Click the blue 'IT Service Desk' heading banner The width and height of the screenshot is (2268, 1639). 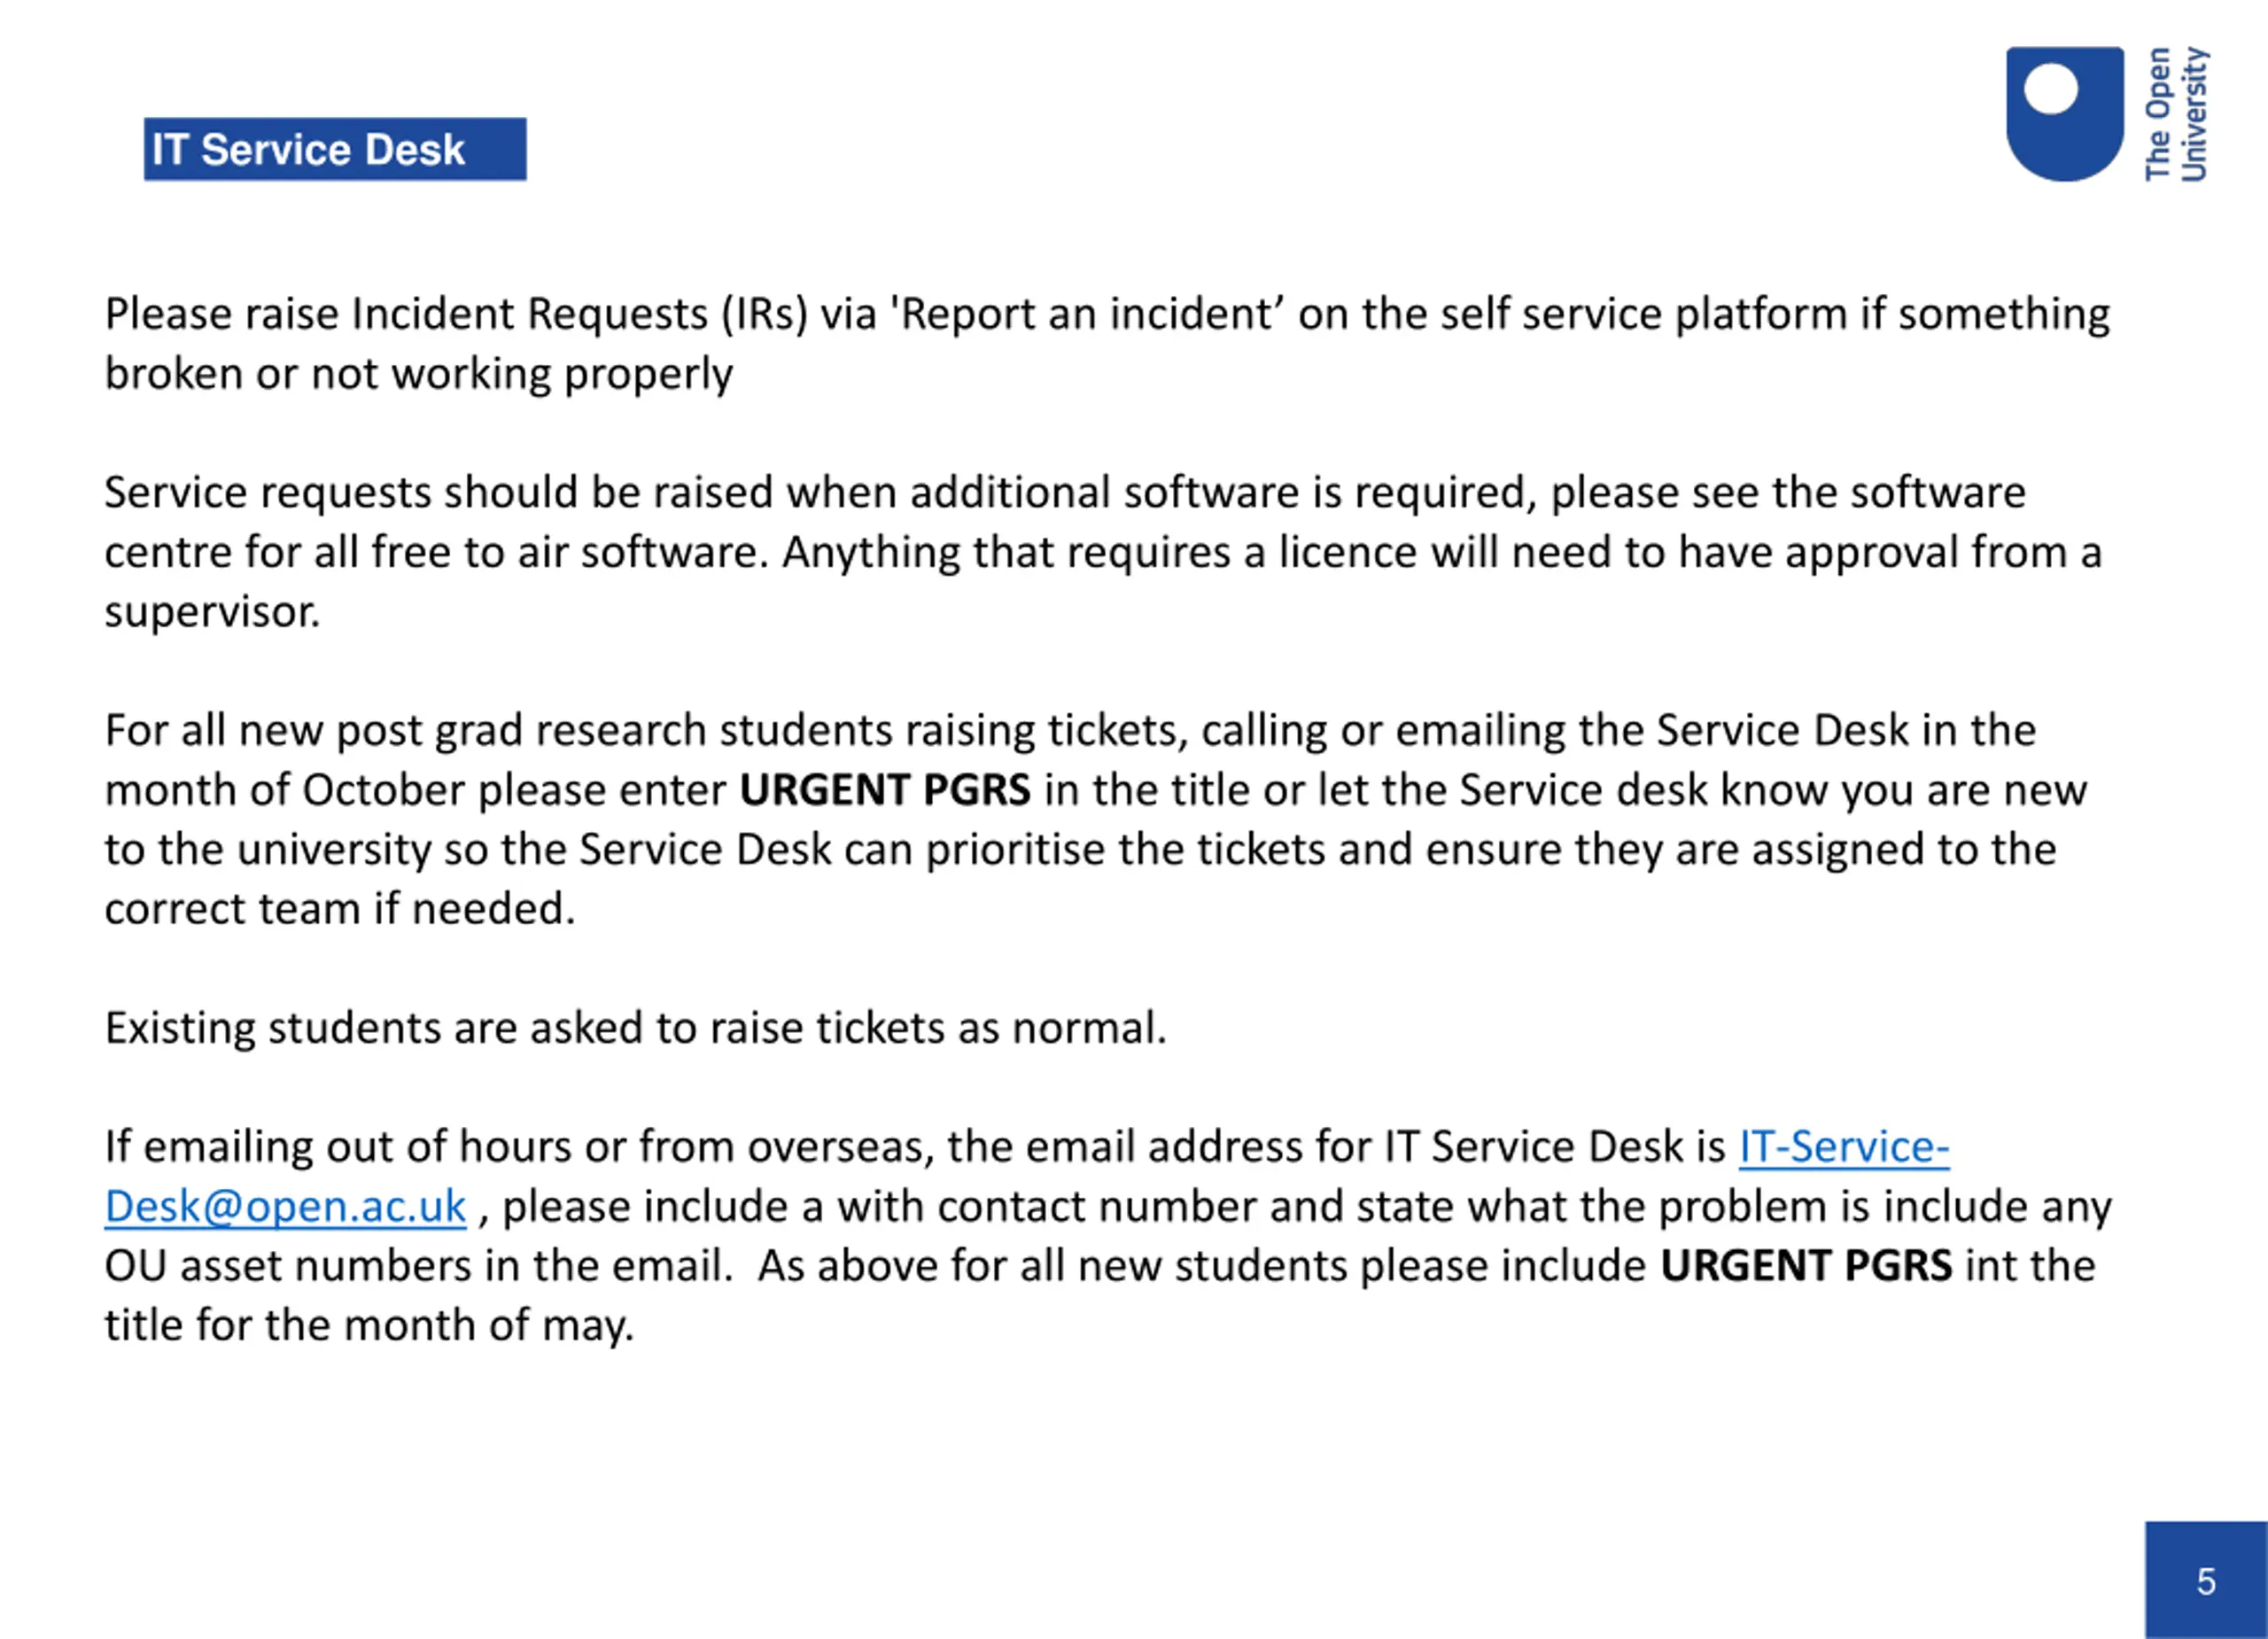pos(335,150)
